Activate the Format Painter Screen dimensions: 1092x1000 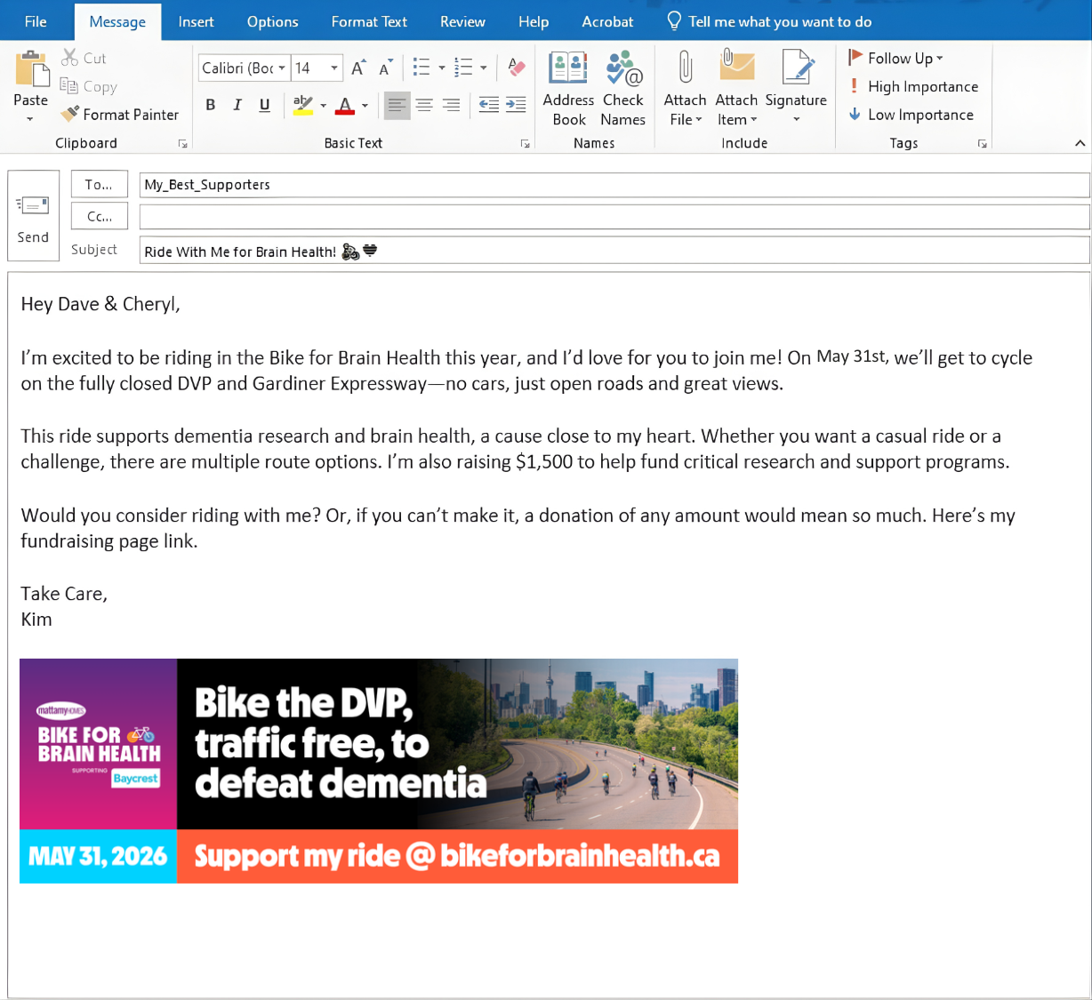[x=120, y=115]
